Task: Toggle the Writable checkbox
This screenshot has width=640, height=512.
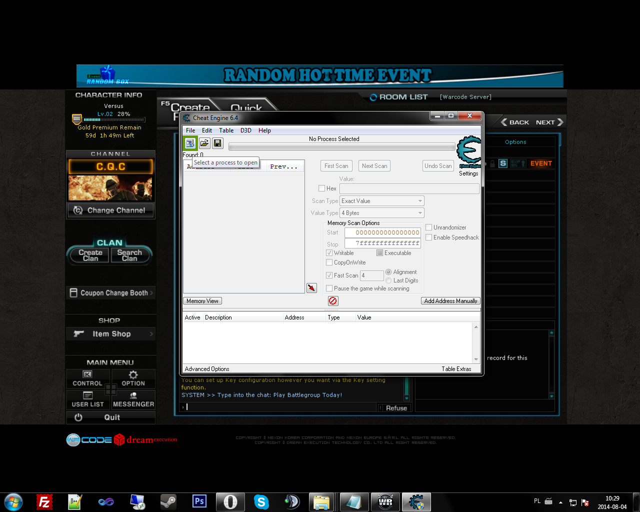Action: [329, 253]
